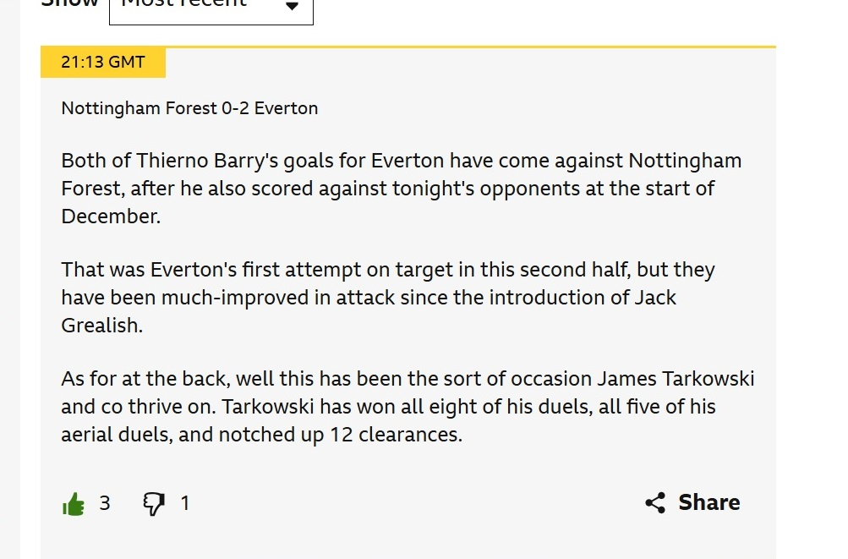
Task: Click the paragraph about Everton's first attempt
Action: point(388,298)
